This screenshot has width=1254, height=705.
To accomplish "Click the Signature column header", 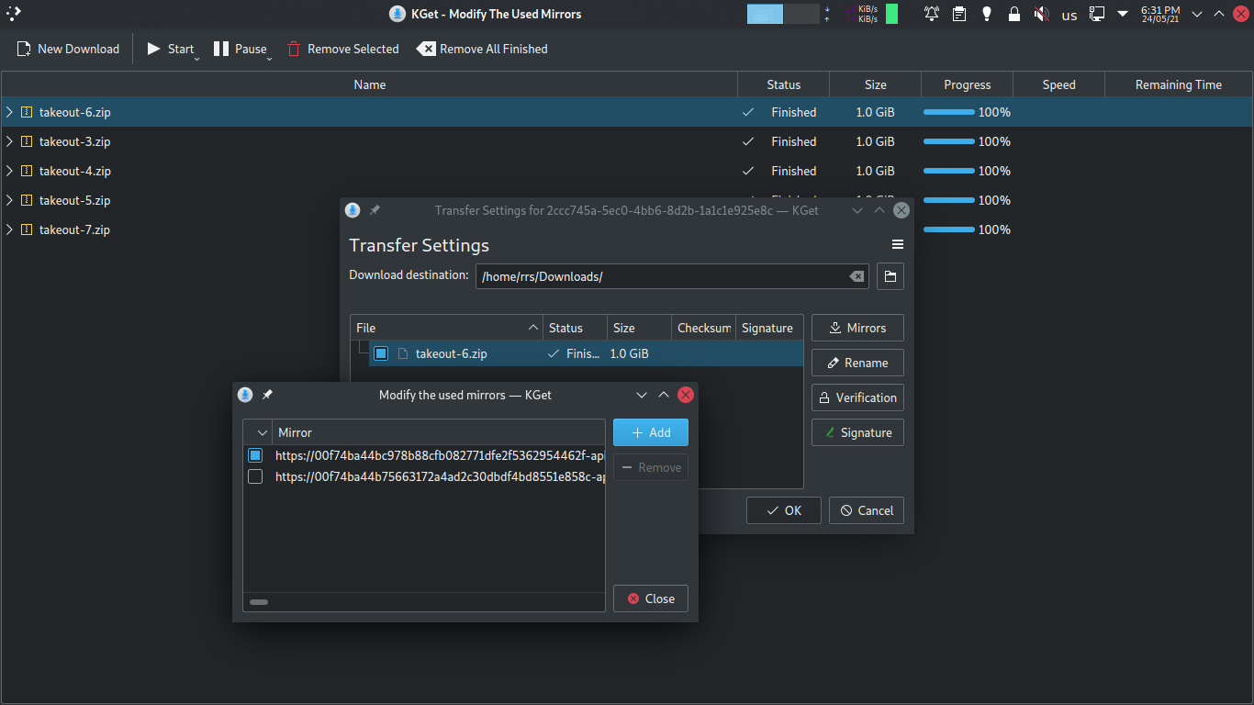I will tap(767, 328).
